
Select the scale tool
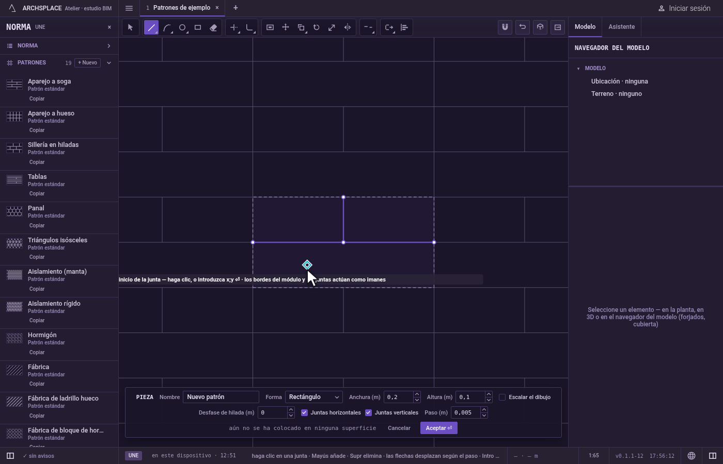332,27
